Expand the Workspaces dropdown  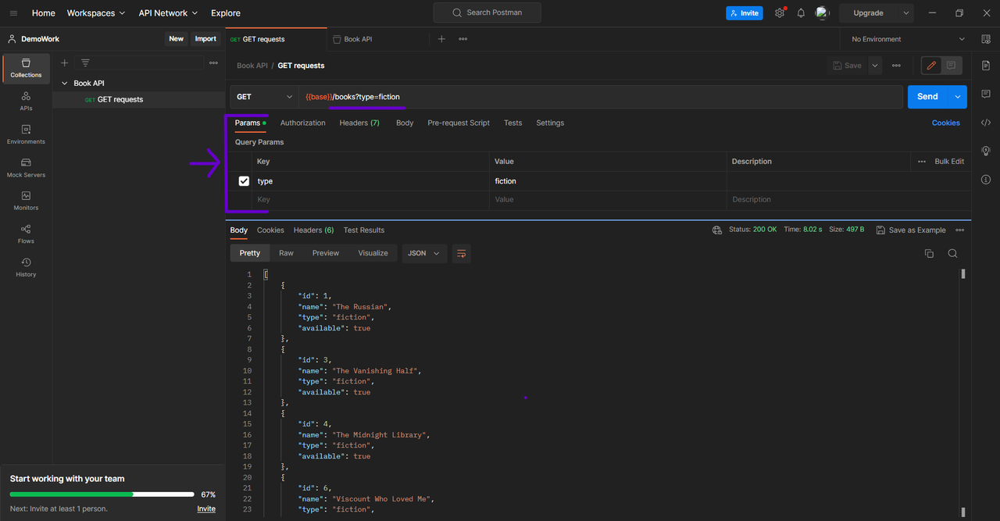[x=96, y=13]
